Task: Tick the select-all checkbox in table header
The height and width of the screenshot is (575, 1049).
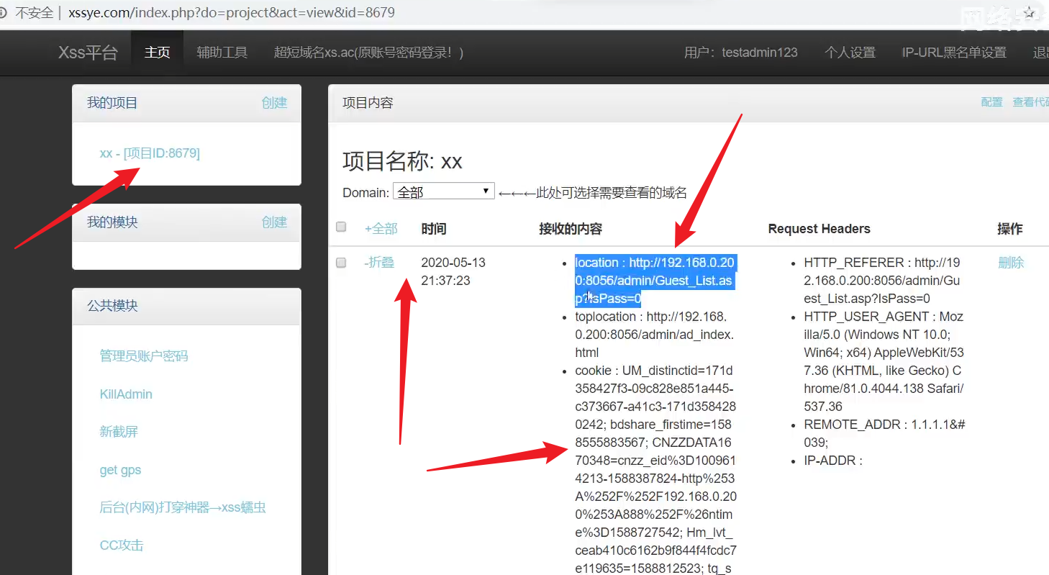Action: [x=341, y=227]
